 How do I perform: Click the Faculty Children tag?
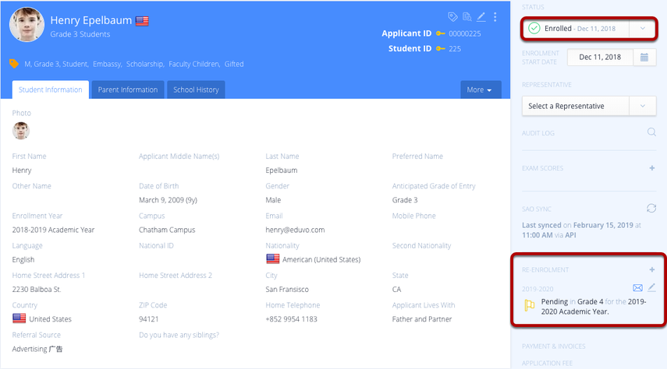194,64
